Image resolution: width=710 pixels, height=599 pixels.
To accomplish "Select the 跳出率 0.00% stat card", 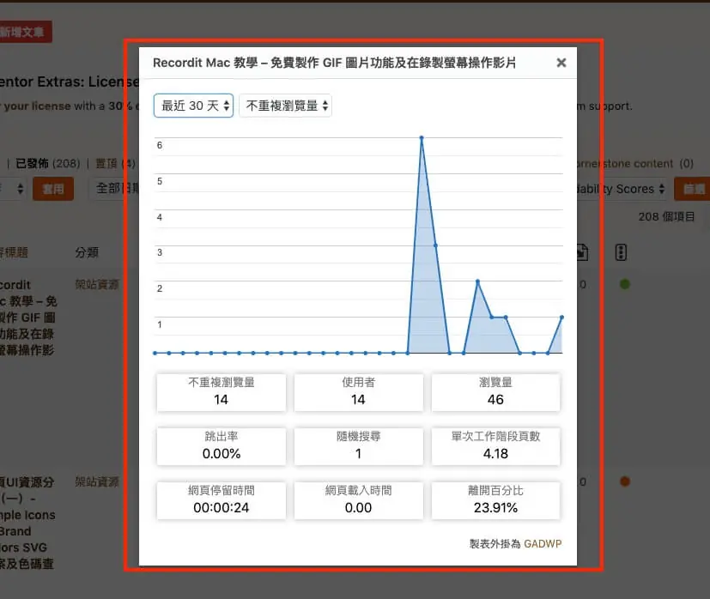I will tap(221, 446).
